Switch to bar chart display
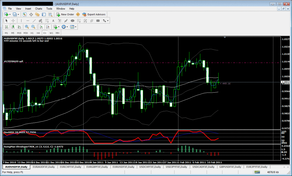292x176 pixels. [7, 27]
